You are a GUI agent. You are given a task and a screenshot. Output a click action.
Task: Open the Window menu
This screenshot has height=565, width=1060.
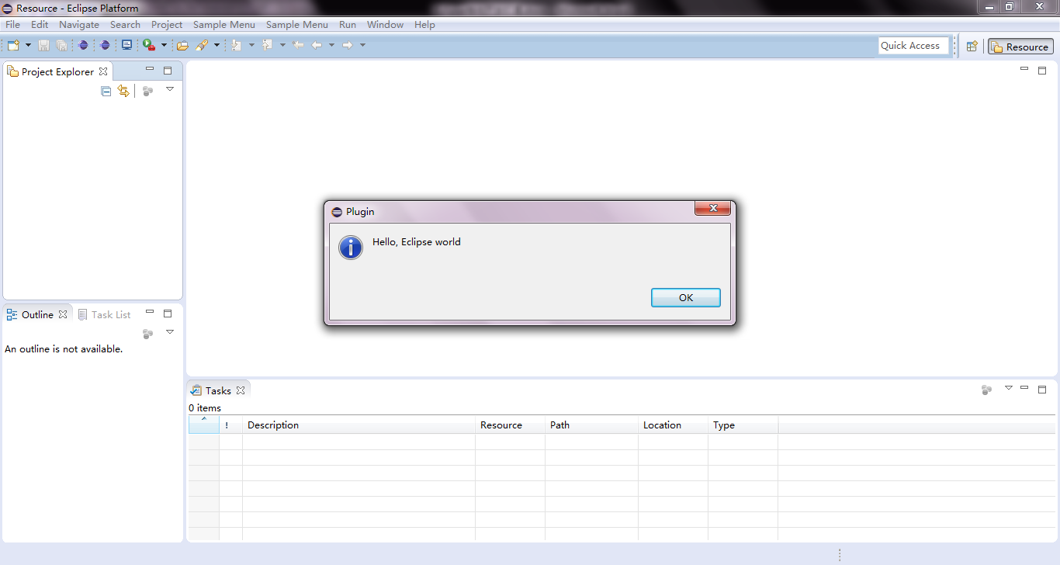tap(385, 25)
